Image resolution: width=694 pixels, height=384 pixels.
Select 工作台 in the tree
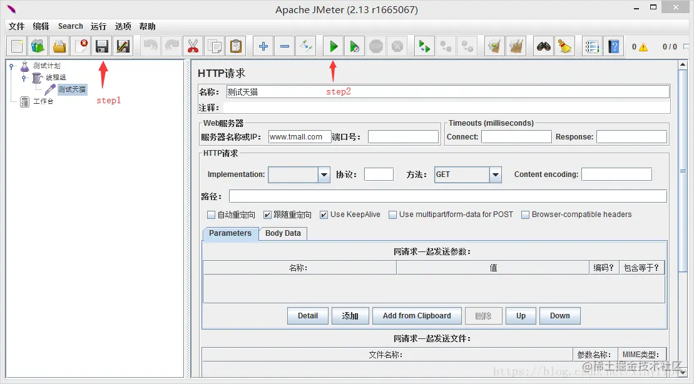(x=43, y=102)
